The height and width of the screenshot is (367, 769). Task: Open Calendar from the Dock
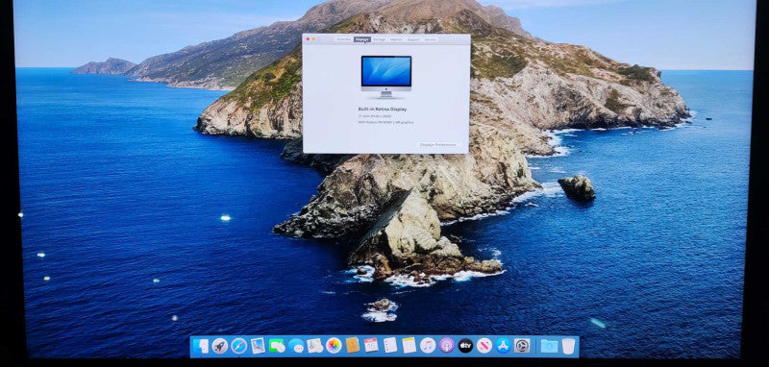[371, 346]
